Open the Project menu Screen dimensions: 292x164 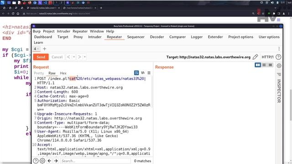(x=49, y=31)
